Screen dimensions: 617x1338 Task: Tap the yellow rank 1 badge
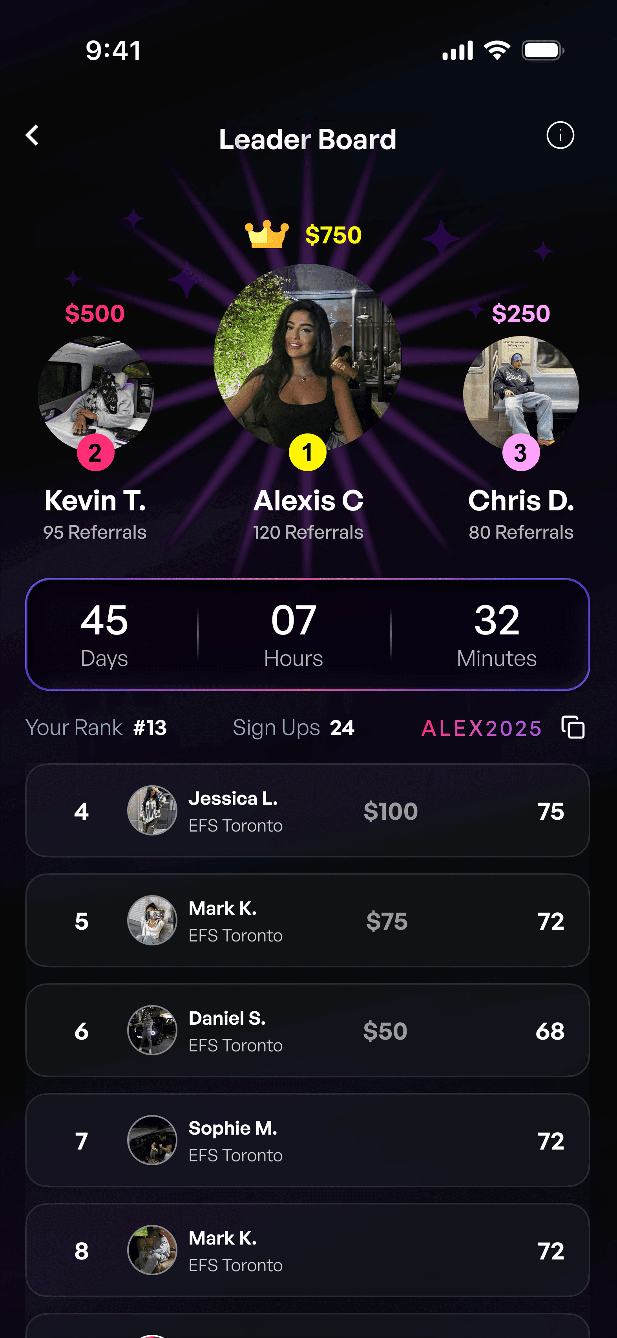[307, 452]
